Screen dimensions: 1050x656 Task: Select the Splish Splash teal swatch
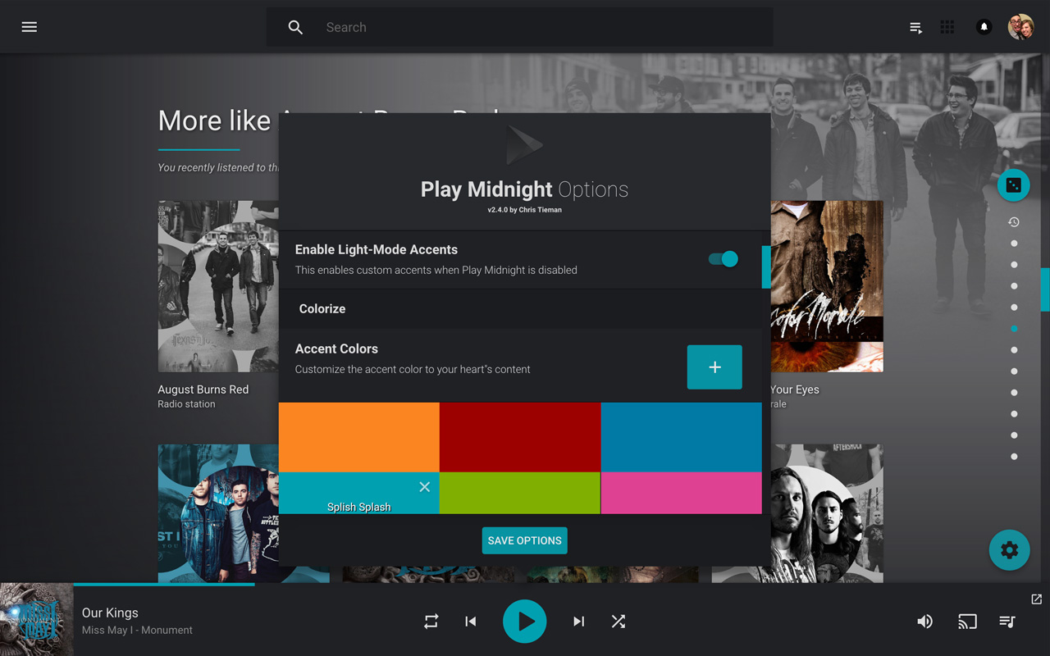click(359, 494)
